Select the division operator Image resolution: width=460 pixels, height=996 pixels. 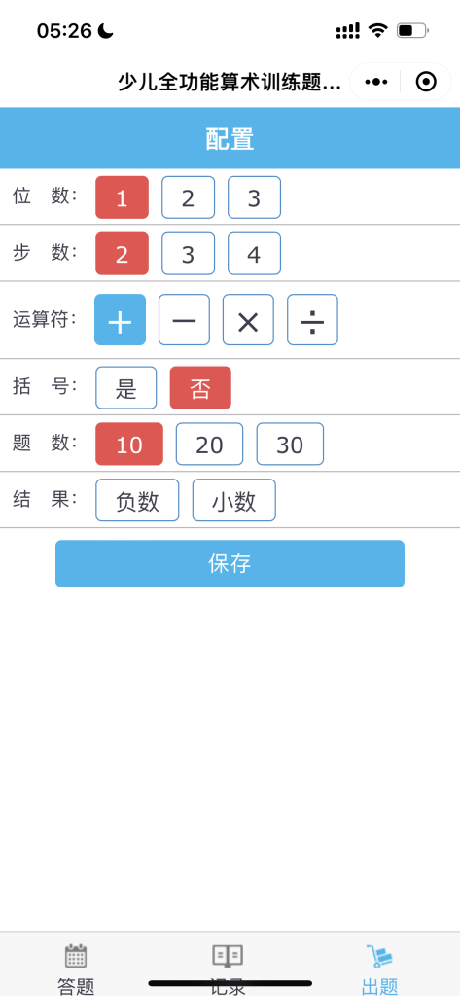[312, 319]
